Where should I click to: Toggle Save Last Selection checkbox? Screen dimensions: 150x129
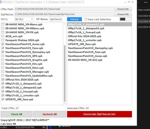coord(86,19)
